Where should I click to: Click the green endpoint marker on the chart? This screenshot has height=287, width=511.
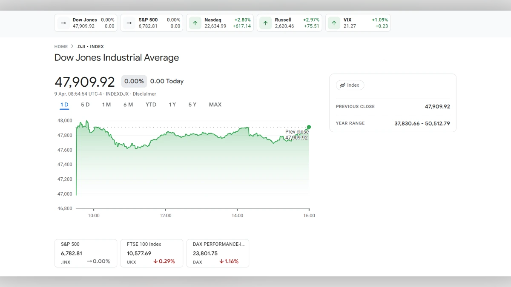308,127
